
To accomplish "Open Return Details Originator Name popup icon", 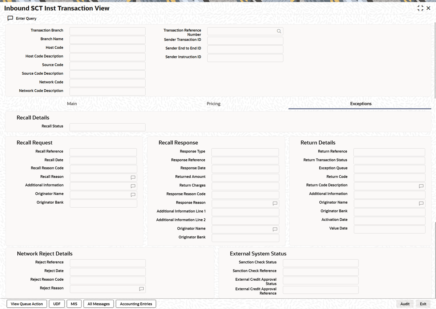I will coord(421,204).
